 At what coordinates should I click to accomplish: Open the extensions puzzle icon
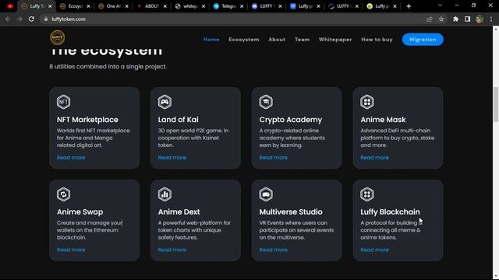[455, 19]
